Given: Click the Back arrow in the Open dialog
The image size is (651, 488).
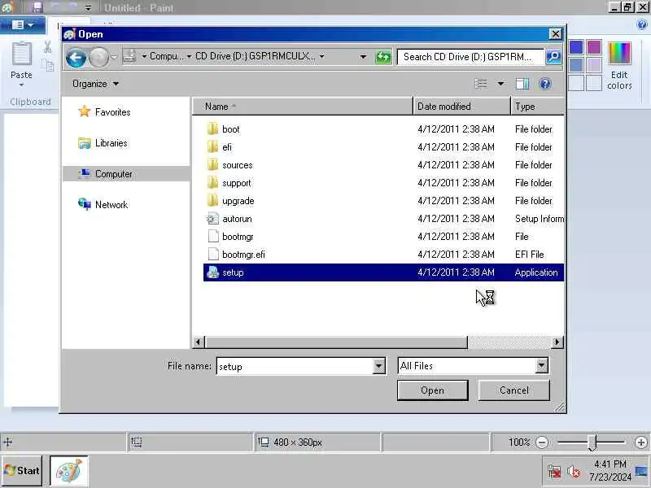Looking at the screenshot, I should tap(76, 57).
